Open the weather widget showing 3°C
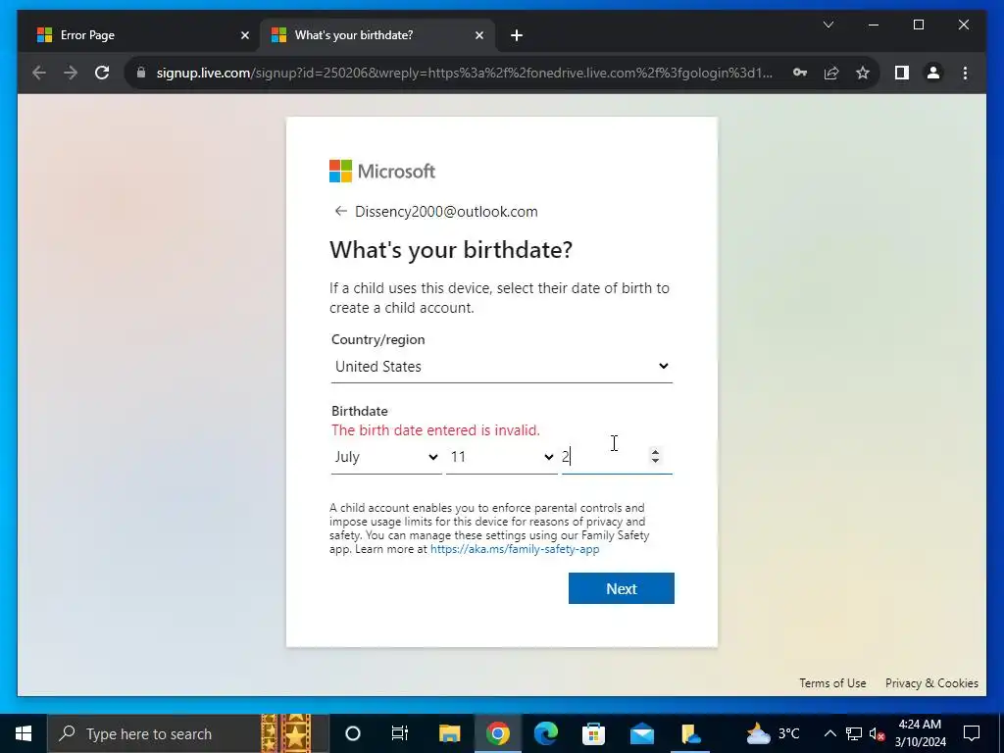Viewport: 1004px width, 753px height. point(773,733)
